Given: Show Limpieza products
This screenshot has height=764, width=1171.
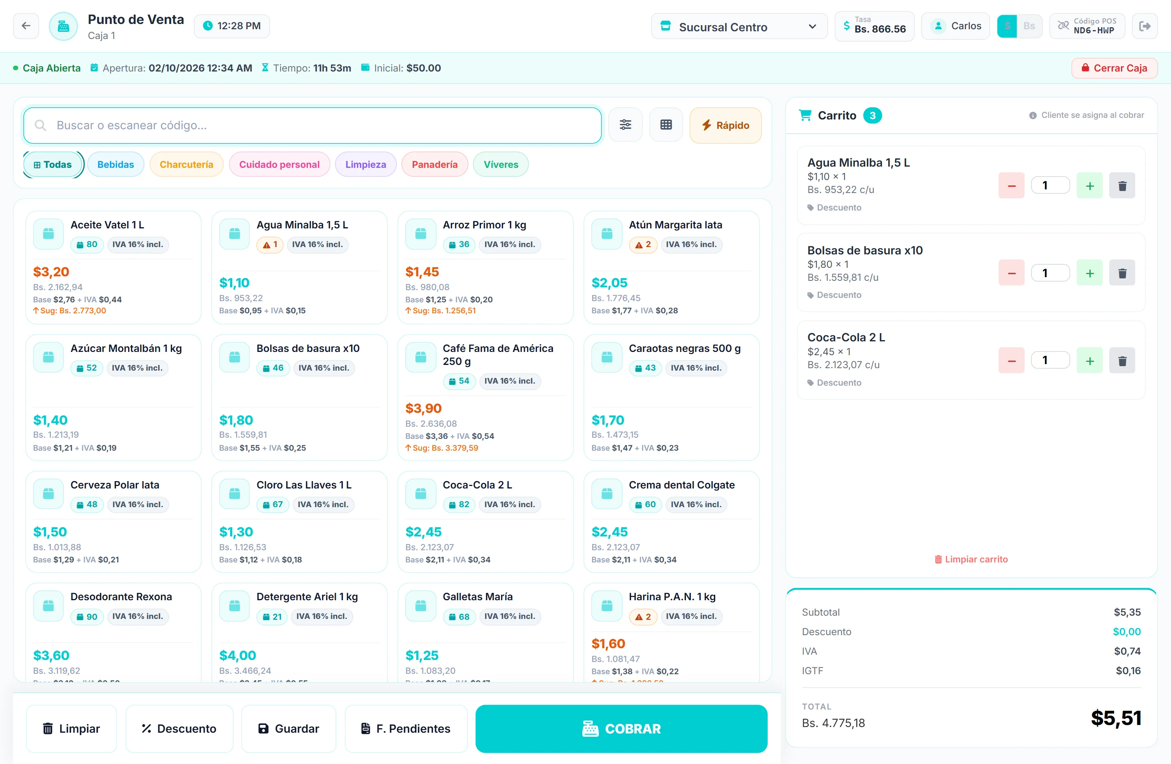Looking at the screenshot, I should 366,165.
